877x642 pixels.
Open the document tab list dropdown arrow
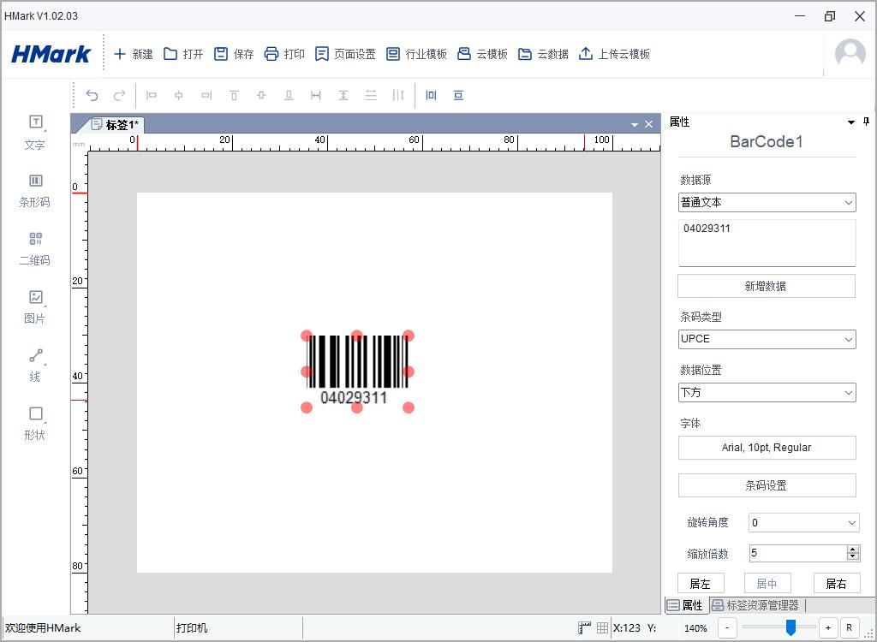coord(635,125)
